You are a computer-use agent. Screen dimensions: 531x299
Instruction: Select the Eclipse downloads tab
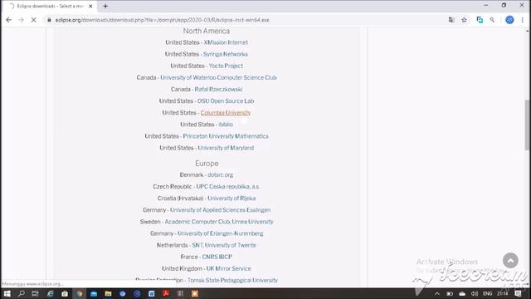point(51,6)
